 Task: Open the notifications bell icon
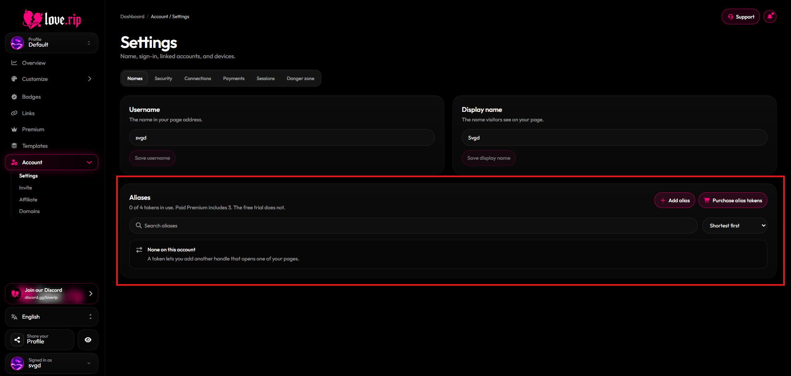(x=770, y=17)
